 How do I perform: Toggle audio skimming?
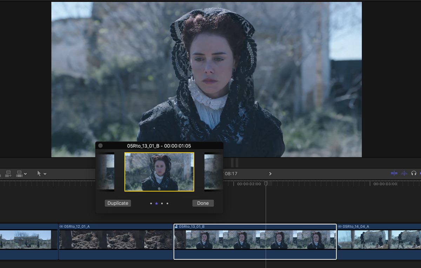coord(404,173)
